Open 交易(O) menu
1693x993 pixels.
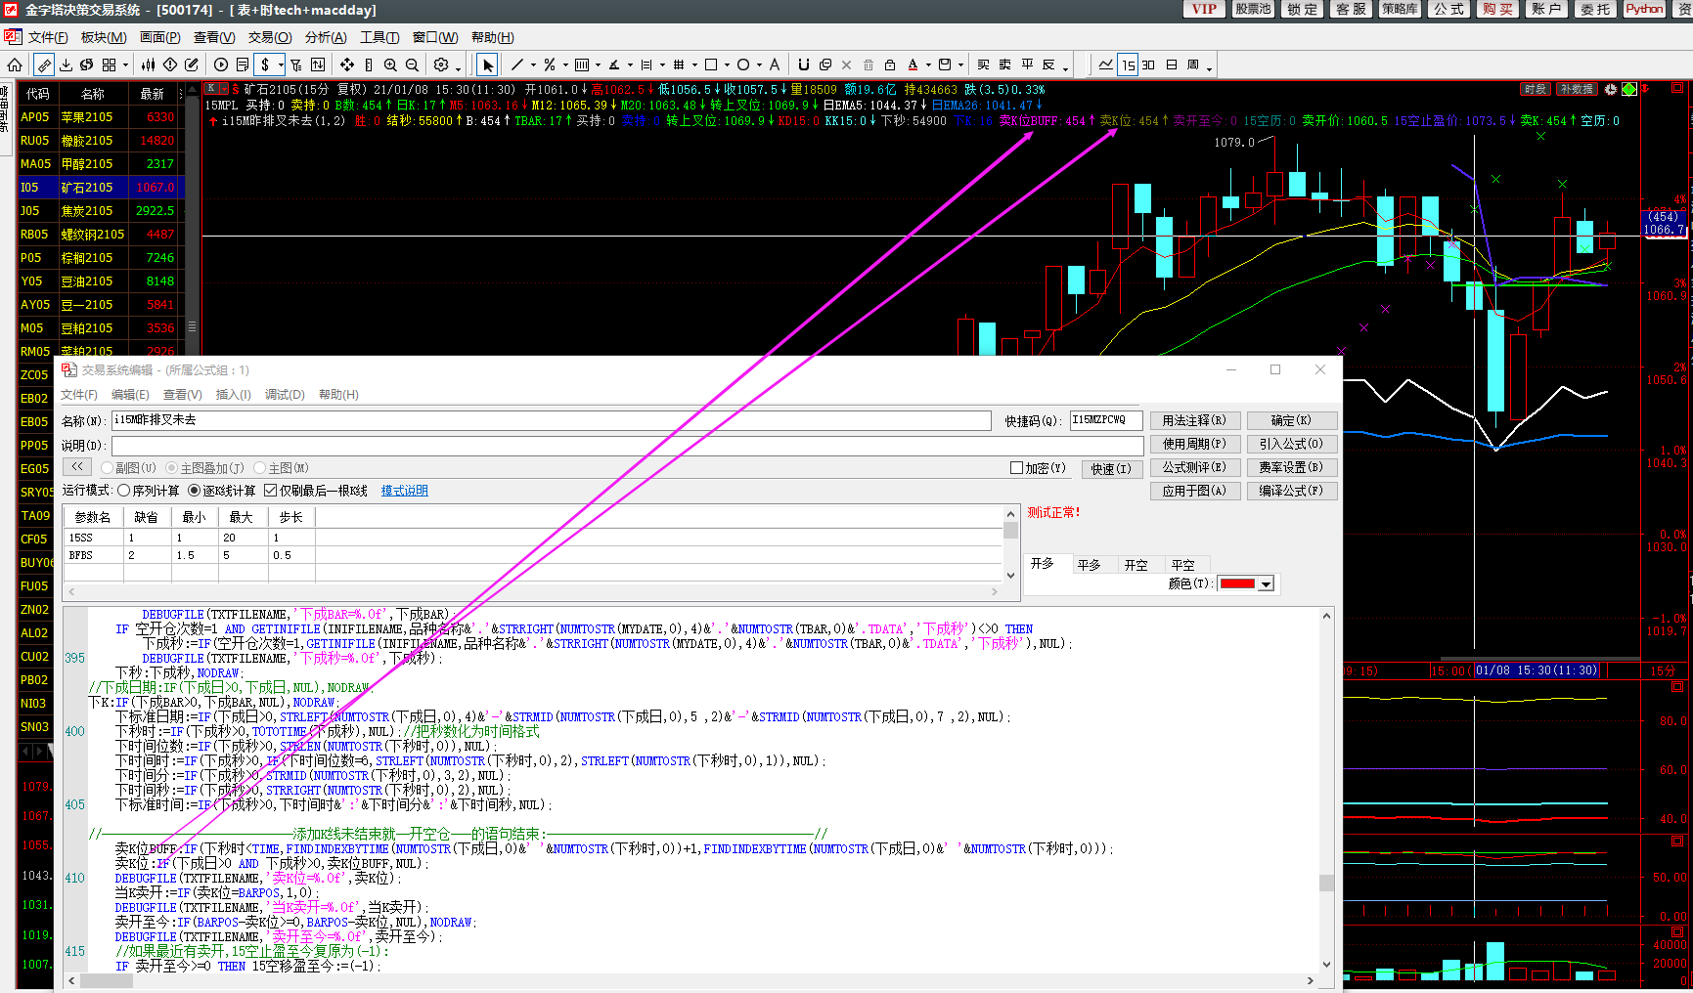coord(270,37)
